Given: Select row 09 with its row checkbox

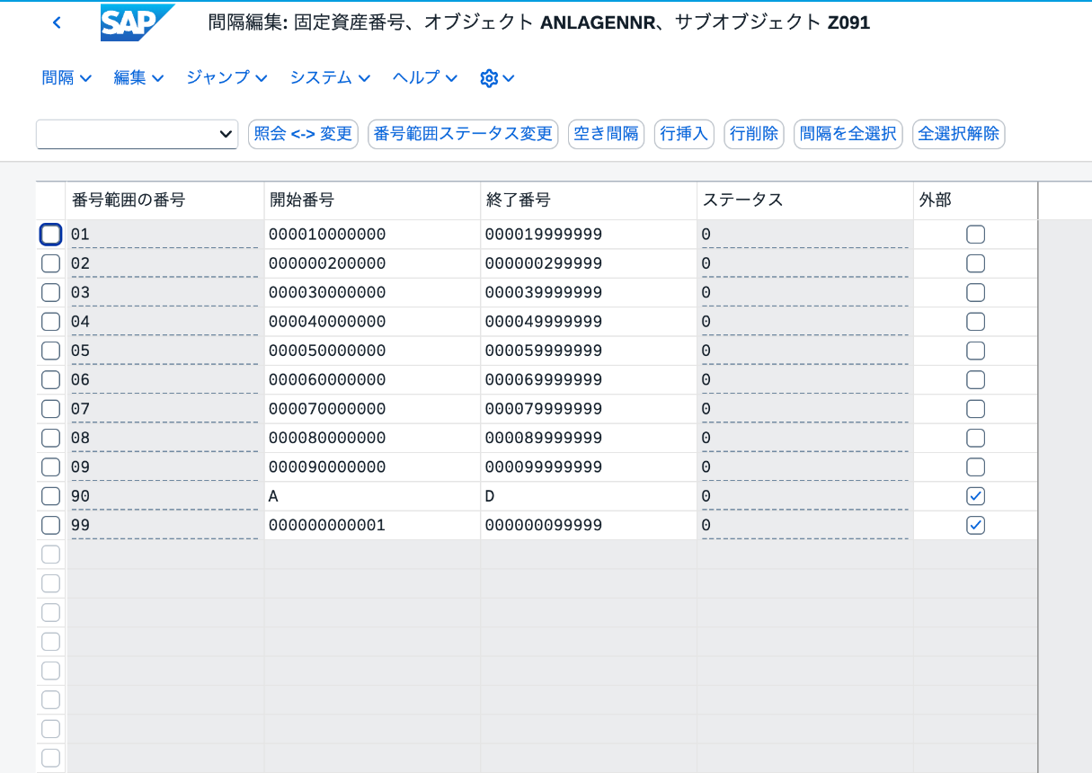Looking at the screenshot, I should (x=51, y=467).
